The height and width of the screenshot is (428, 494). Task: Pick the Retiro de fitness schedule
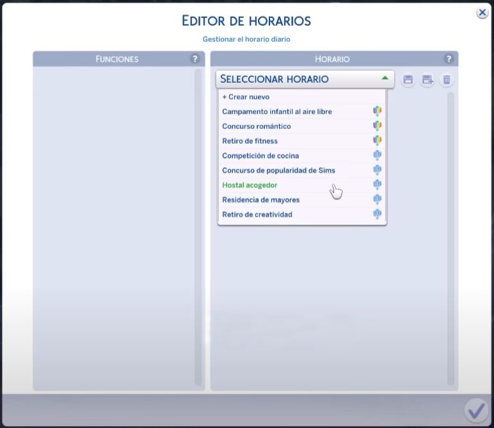[x=250, y=141]
